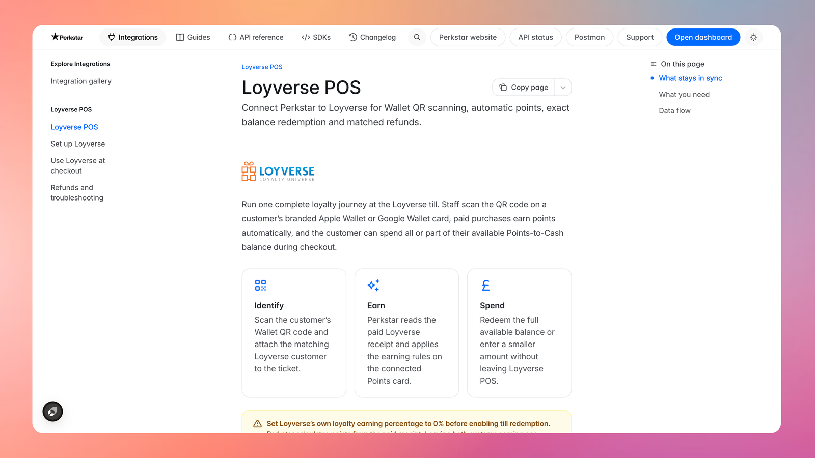The image size is (815, 458).
Task: Open the Postman link
Action: [589, 37]
